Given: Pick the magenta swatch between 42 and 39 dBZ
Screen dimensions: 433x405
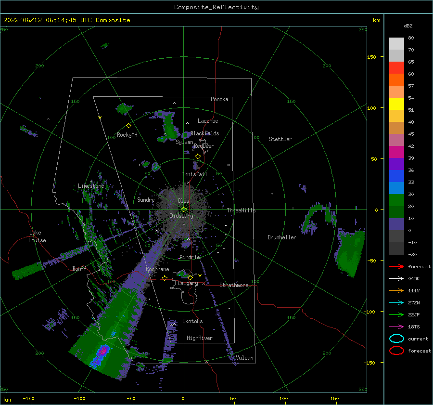Looking at the screenshot, I should [396, 152].
